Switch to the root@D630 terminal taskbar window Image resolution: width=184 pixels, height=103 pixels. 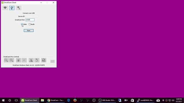coord(145,100)
